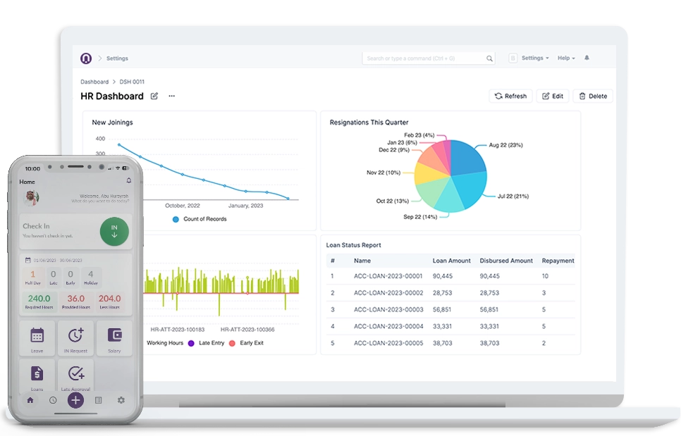
Task: Open loan ACC-LOAN-2023-00005 row
Action: (x=450, y=343)
